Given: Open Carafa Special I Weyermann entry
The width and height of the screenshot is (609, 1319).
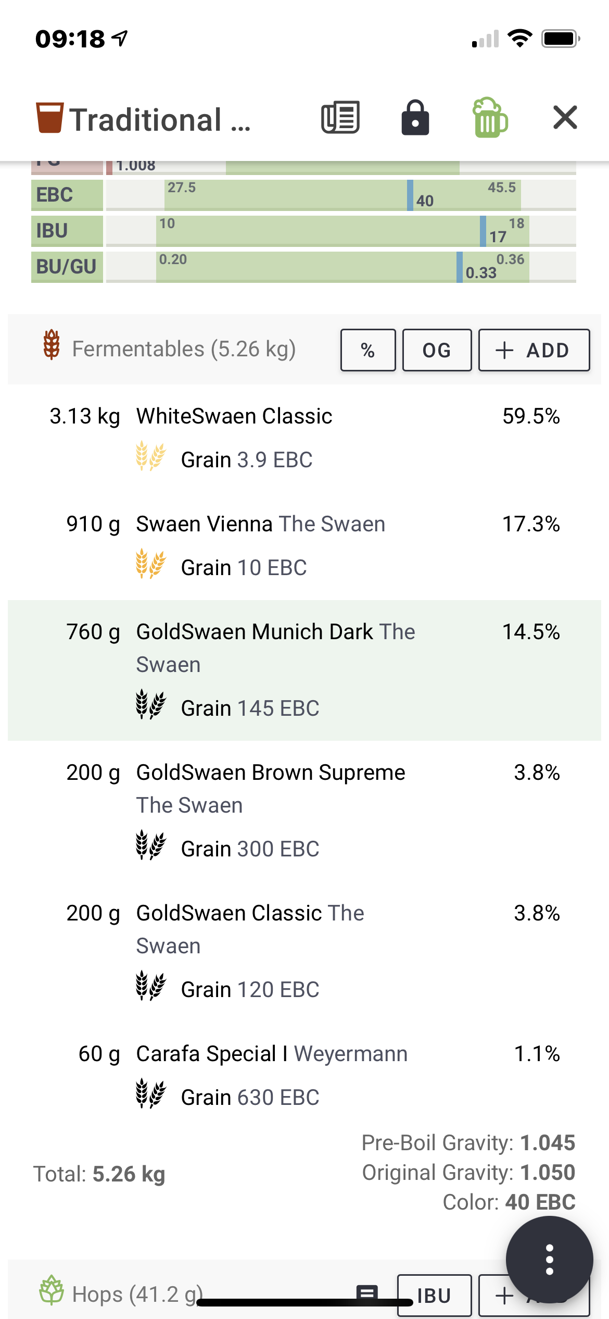Looking at the screenshot, I should (304, 1076).
